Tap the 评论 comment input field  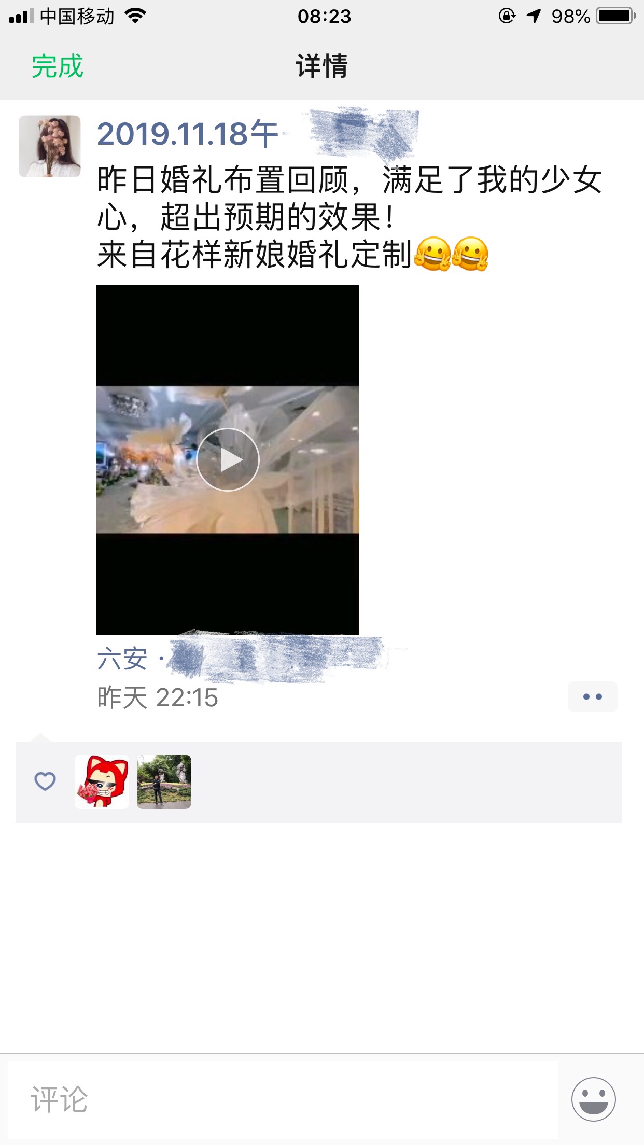click(x=283, y=1099)
